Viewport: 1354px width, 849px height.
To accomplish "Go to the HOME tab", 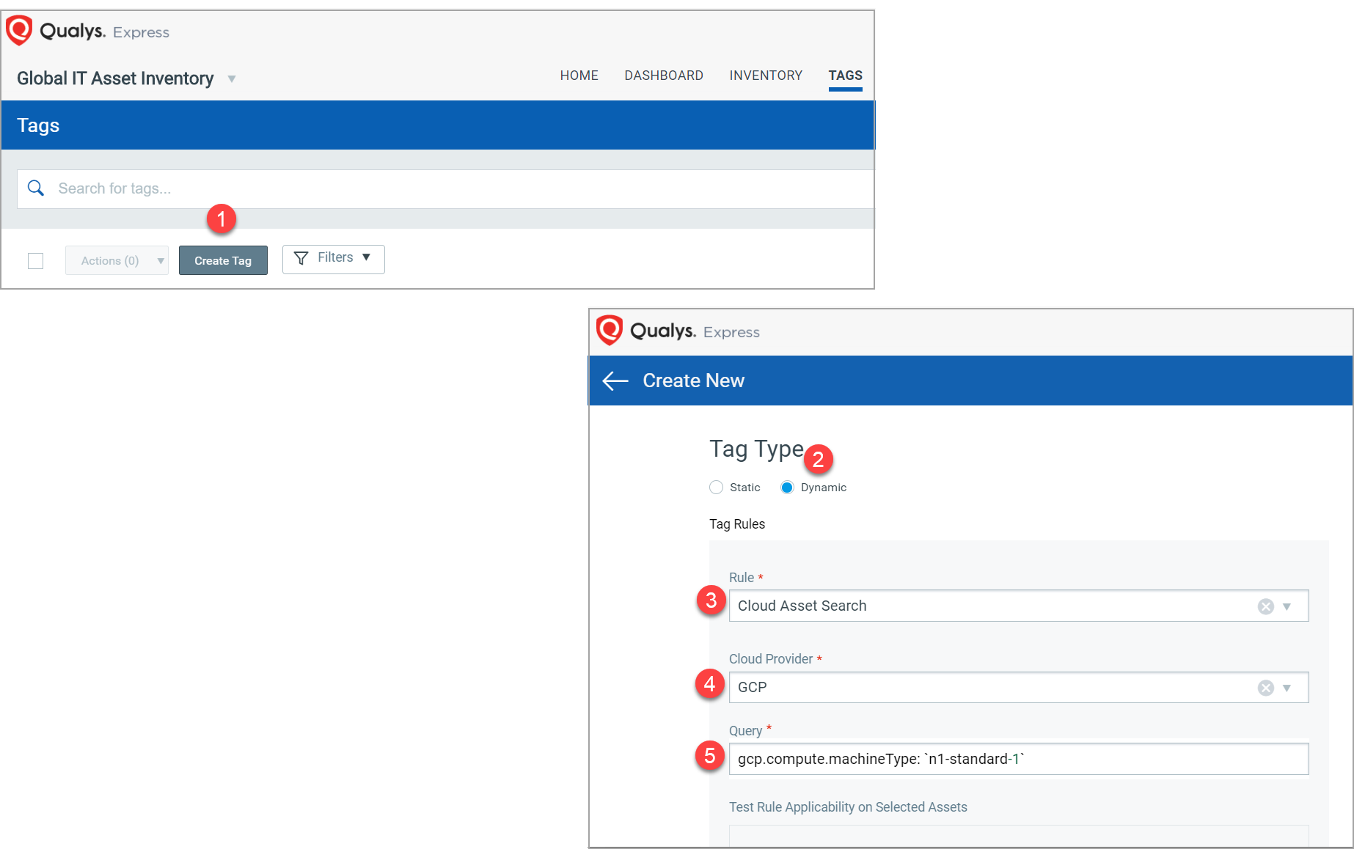I will [x=579, y=76].
